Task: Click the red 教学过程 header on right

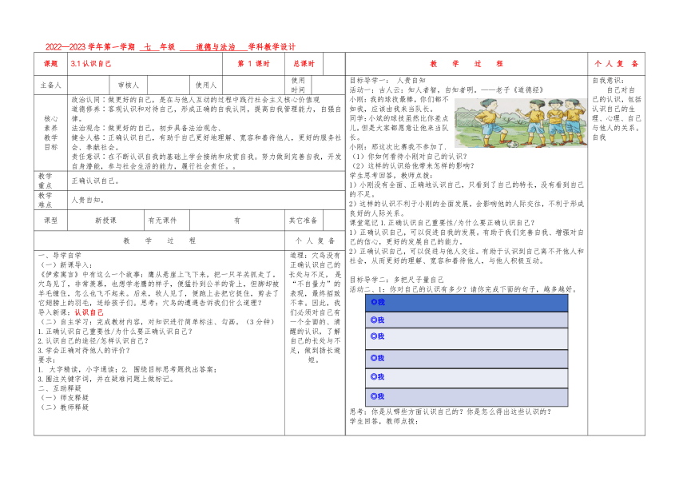Action: [x=467, y=64]
